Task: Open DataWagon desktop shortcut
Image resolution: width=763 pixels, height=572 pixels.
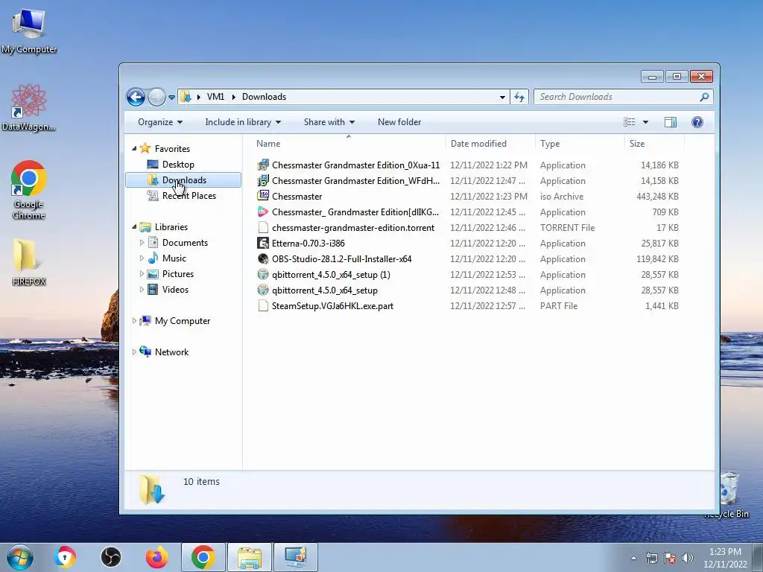Action: tap(29, 108)
